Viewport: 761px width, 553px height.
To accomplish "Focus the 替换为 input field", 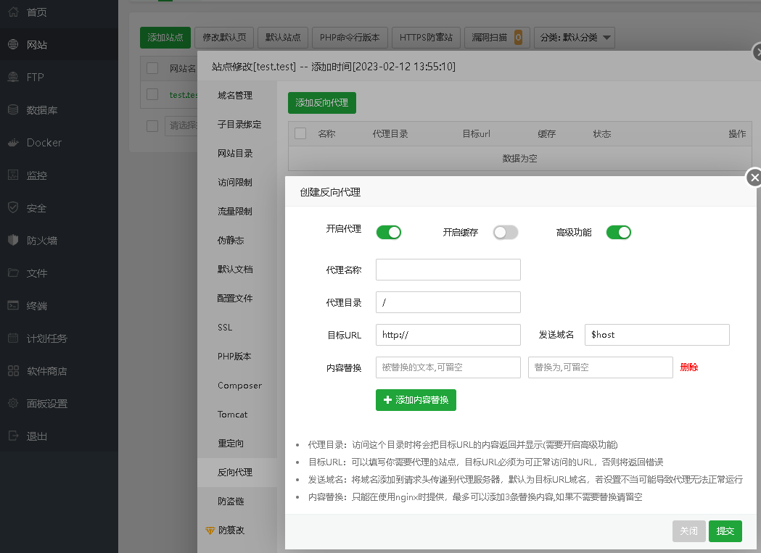I will pos(601,367).
